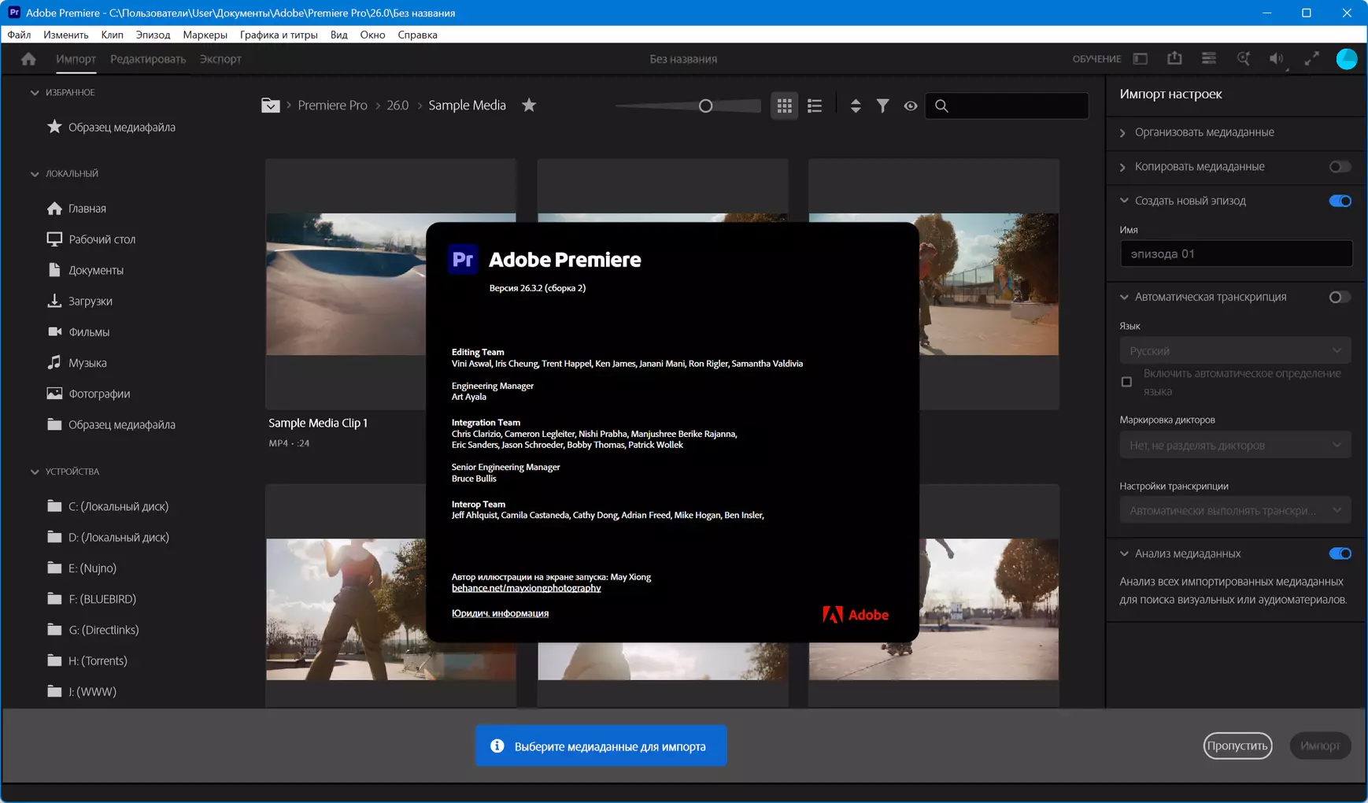Open the Графика и титры menu
The image size is (1368, 803).
(x=279, y=35)
